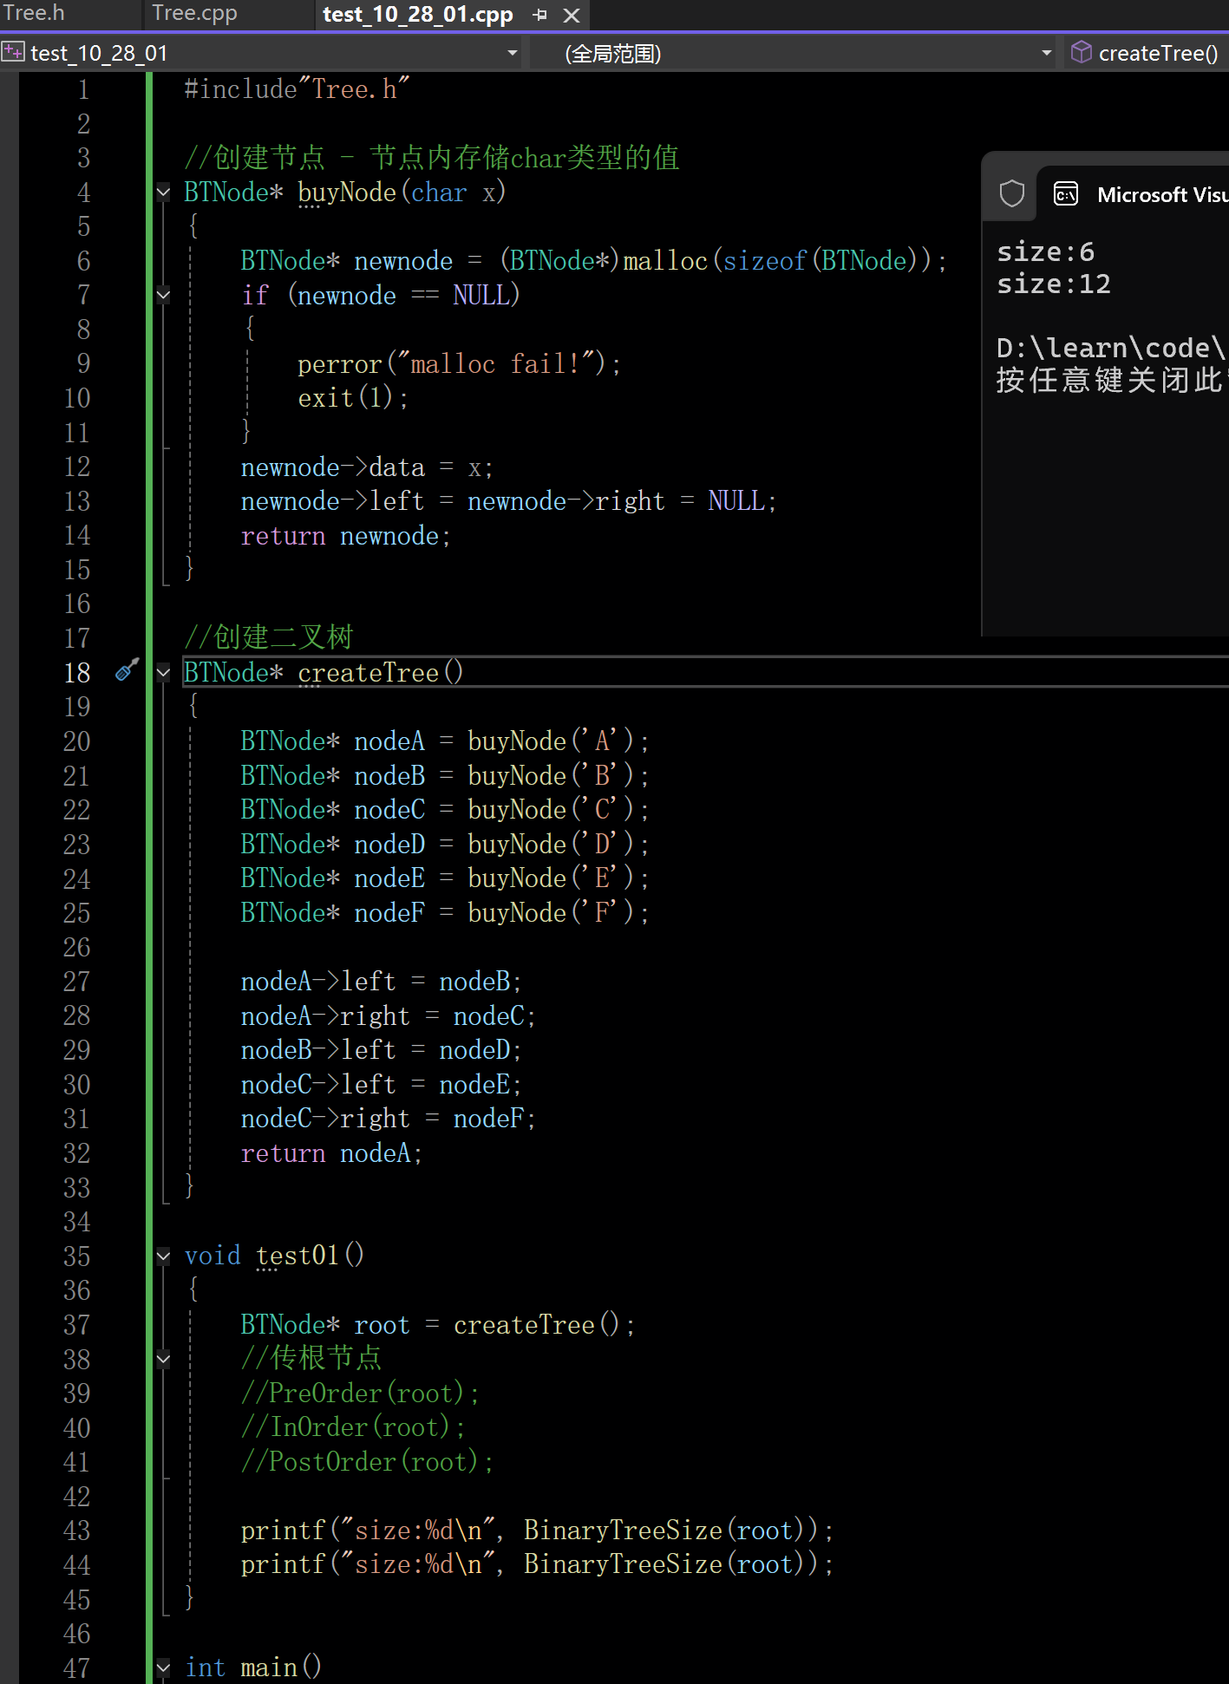Click the perror("malloc fail!") statement
The height and width of the screenshot is (1684, 1229).
click(460, 363)
